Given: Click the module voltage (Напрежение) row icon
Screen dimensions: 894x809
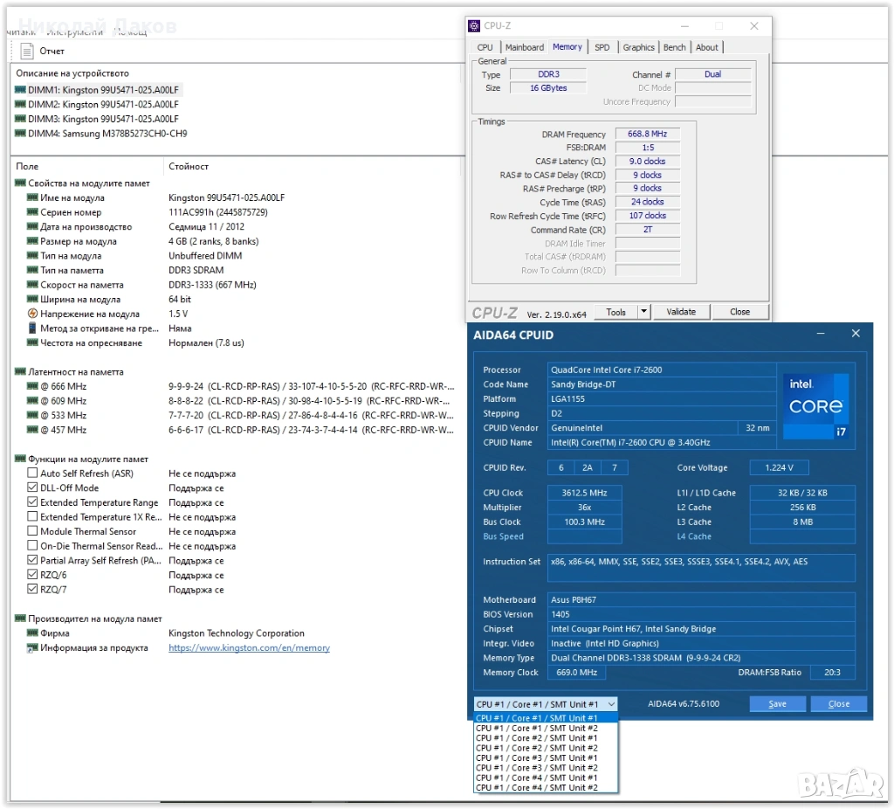Looking at the screenshot, I should point(33,314).
